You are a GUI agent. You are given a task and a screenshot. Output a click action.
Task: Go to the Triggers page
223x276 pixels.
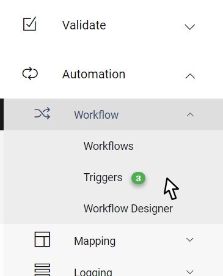(103, 177)
